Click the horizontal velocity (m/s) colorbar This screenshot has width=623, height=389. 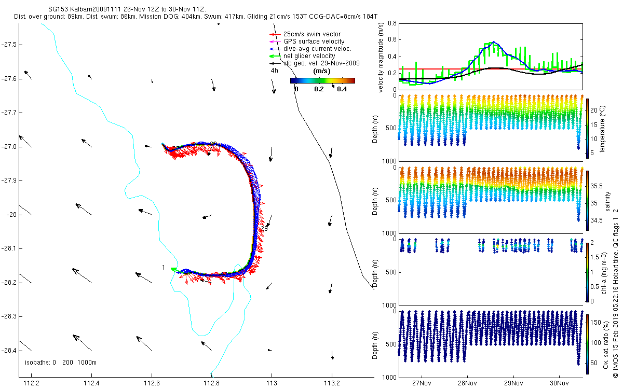click(322, 80)
